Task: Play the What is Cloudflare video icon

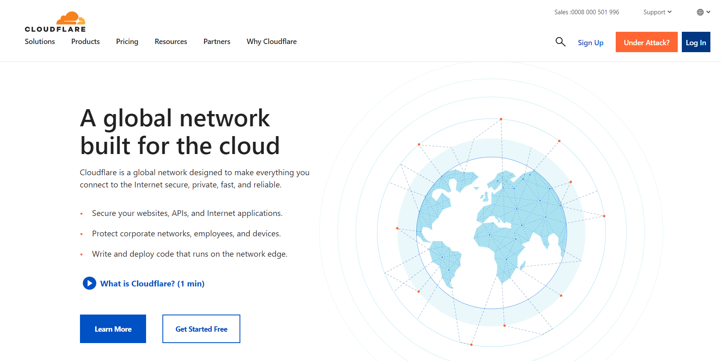Action: pos(89,283)
